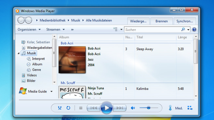This screenshot has height=120, width=214.
Task: Open the Streamen dropdown menu
Action: (55, 30)
